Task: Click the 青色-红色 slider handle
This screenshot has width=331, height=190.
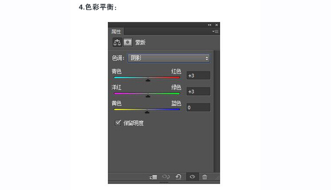Action: click(148, 79)
